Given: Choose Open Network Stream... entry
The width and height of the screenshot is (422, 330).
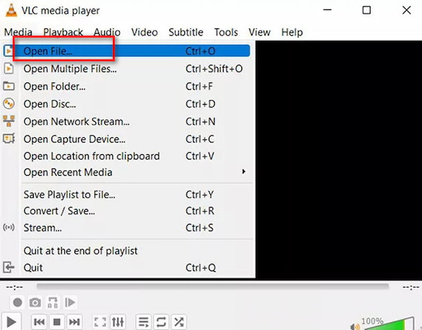Looking at the screenshot, I should pos(127,122).
